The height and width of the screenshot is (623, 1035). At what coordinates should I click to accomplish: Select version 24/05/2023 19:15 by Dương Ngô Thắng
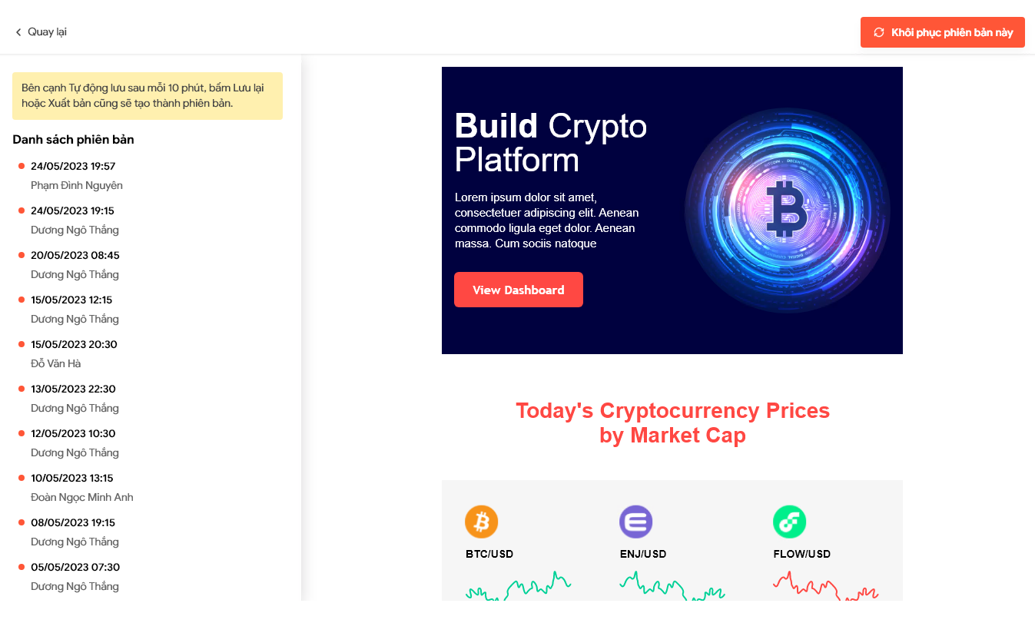point(75,220)
